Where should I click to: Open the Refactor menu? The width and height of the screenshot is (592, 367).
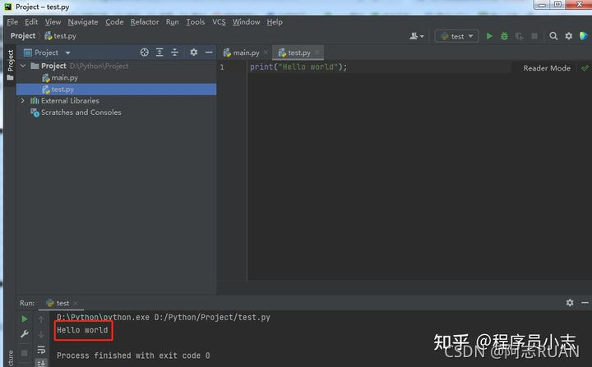pos(145,22)
